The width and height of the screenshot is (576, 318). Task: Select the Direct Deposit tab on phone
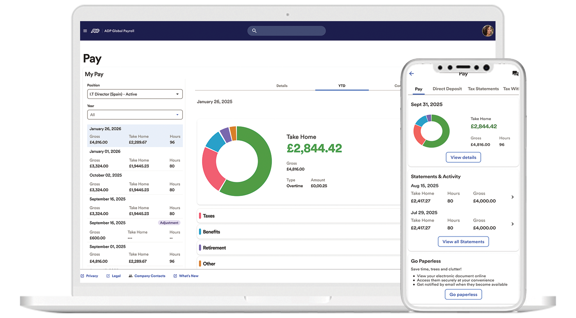(447, 89)
